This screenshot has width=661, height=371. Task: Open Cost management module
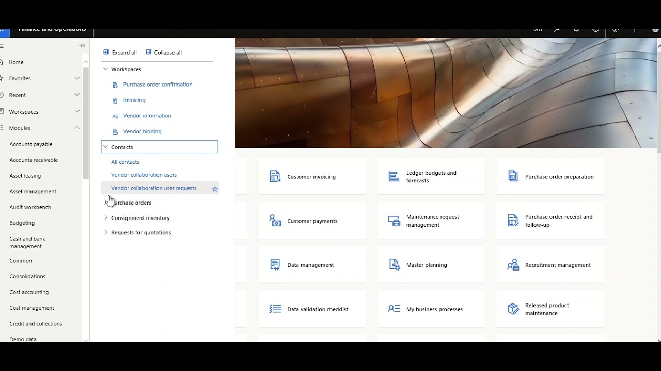tap(32, 308)
